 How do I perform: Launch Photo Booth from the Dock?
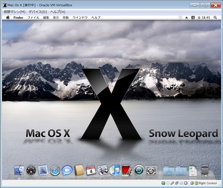point(127,170)
